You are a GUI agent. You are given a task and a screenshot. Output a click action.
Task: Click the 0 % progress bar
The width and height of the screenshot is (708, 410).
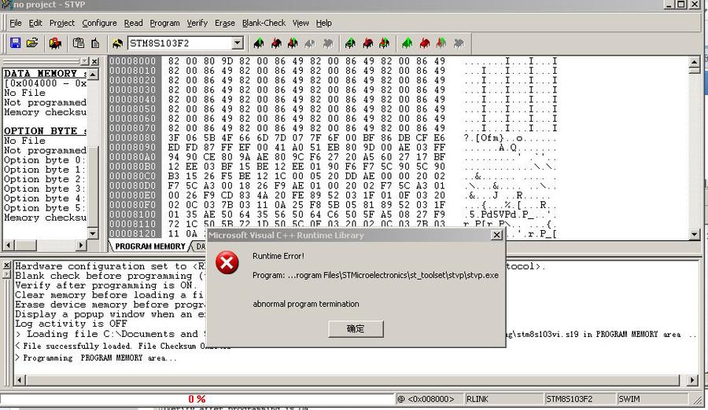click(197, 399)
